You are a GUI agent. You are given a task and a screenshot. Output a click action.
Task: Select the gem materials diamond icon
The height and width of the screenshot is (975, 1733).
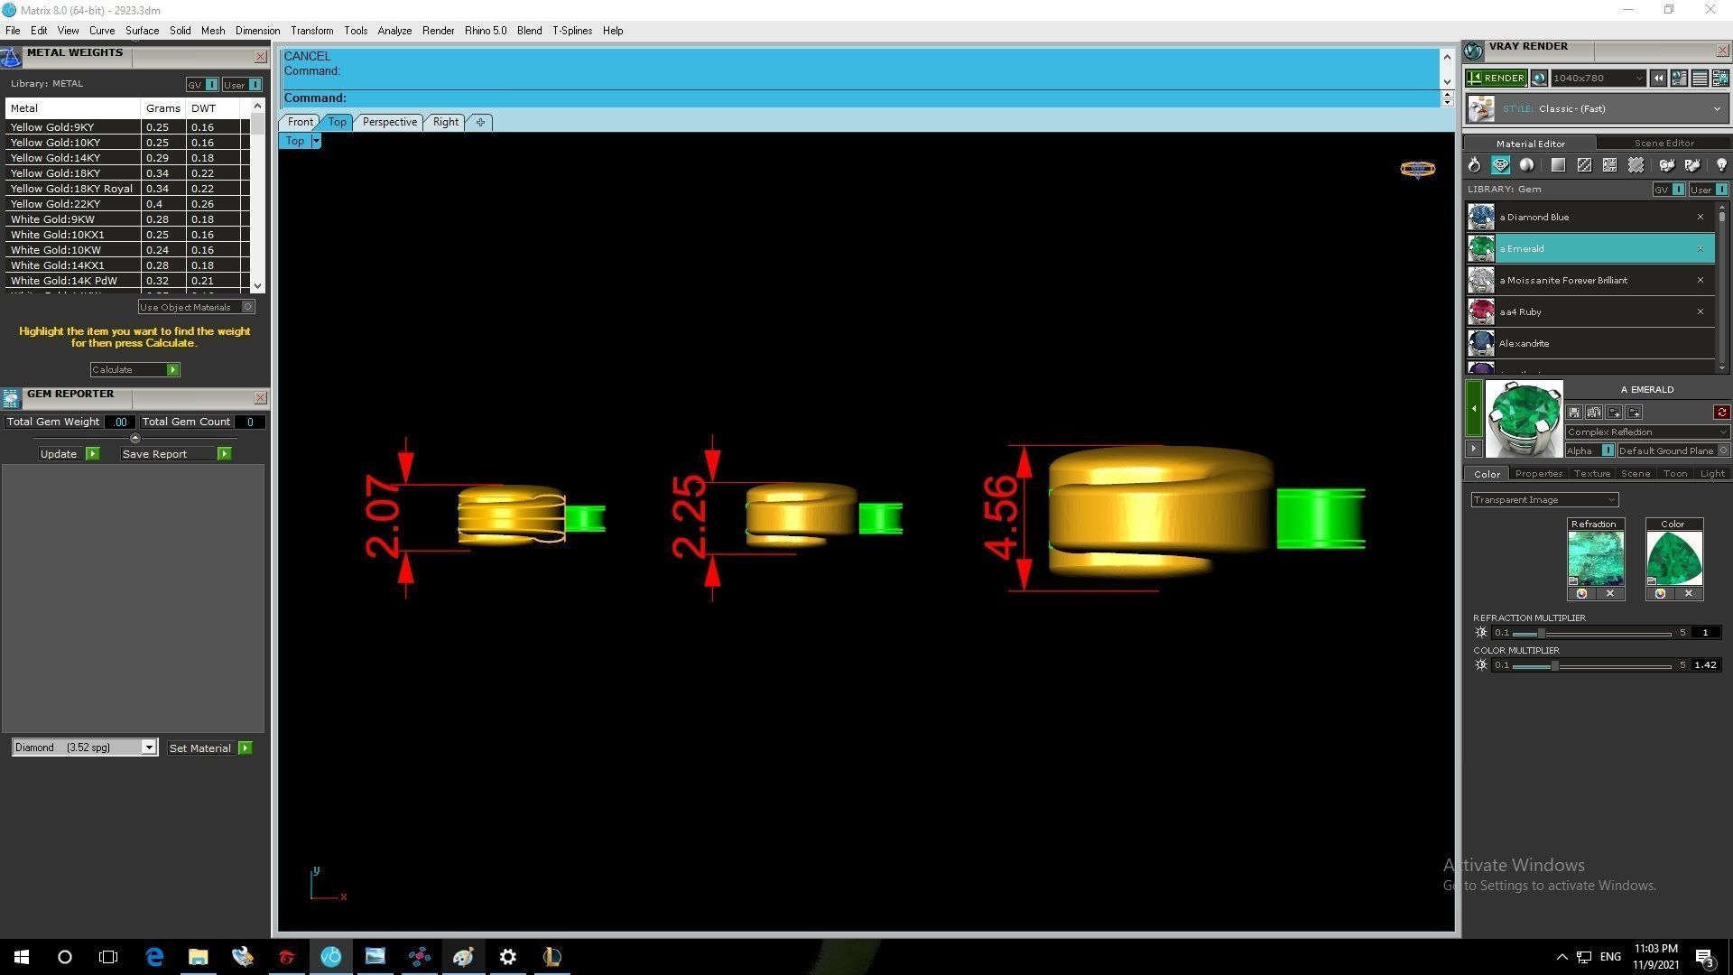pyautogui.click(x=1500, y=165)
